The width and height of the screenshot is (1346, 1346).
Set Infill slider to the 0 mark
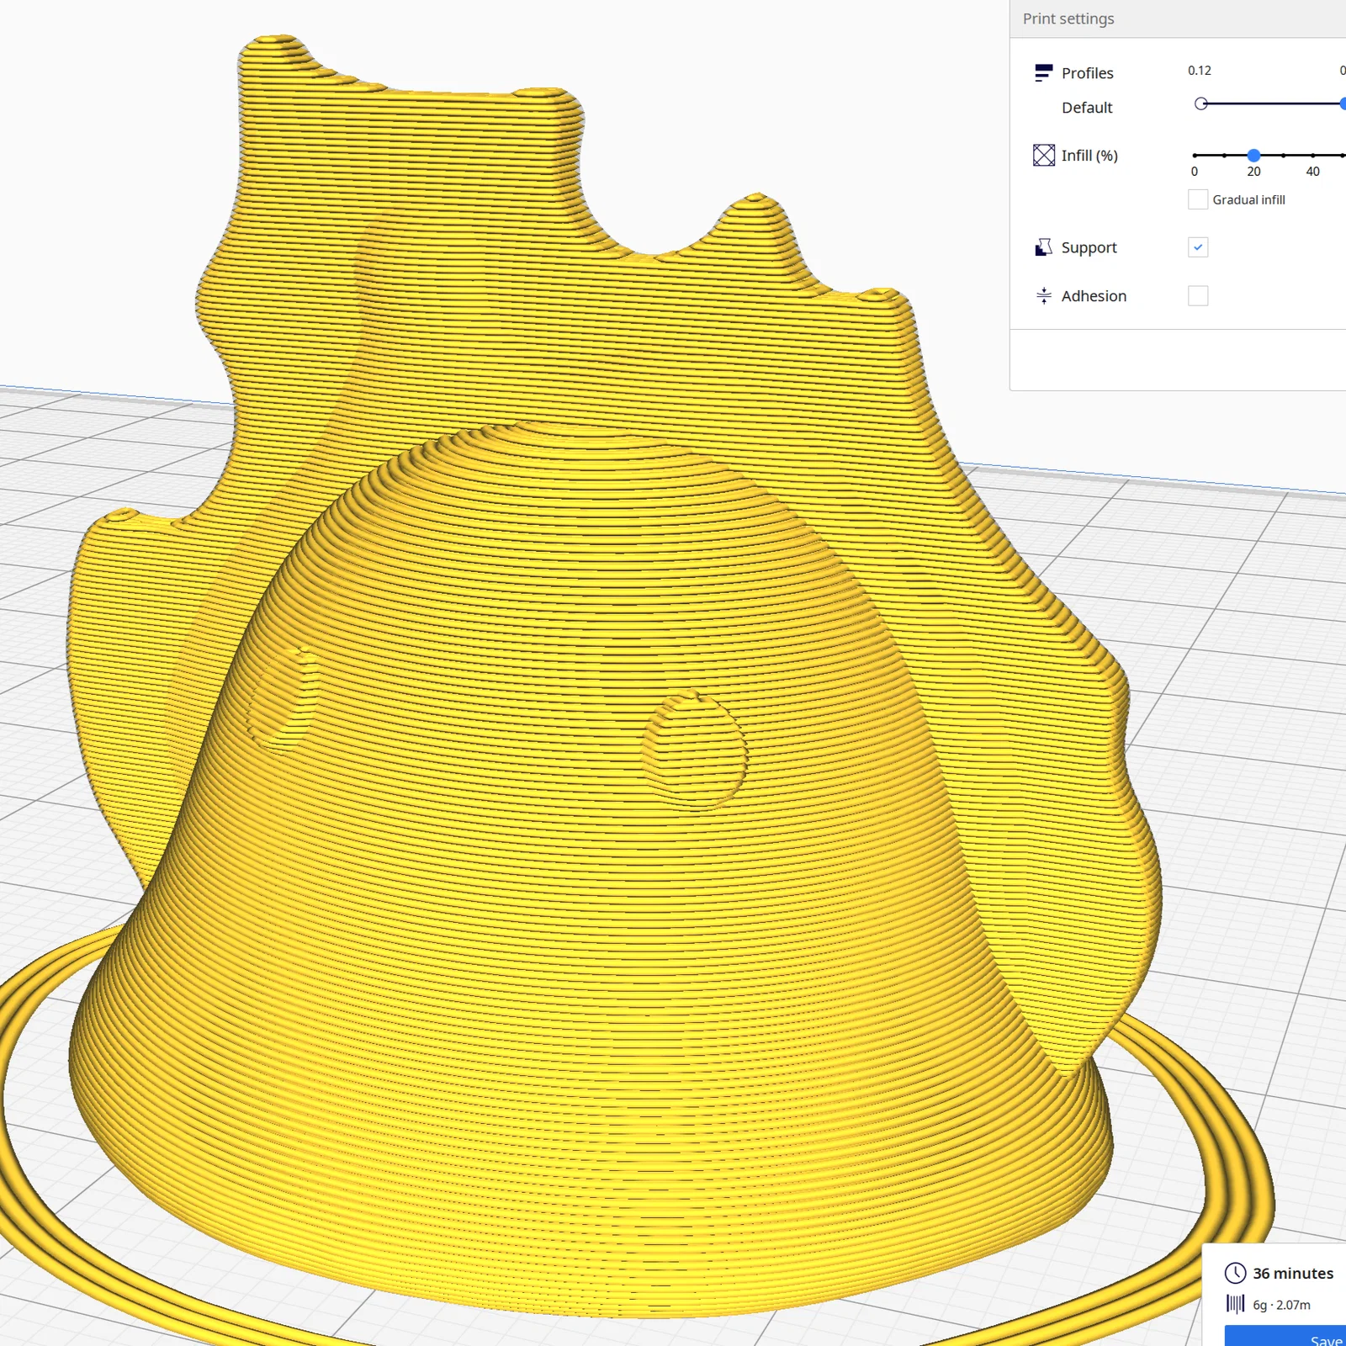coord(1195,156)
